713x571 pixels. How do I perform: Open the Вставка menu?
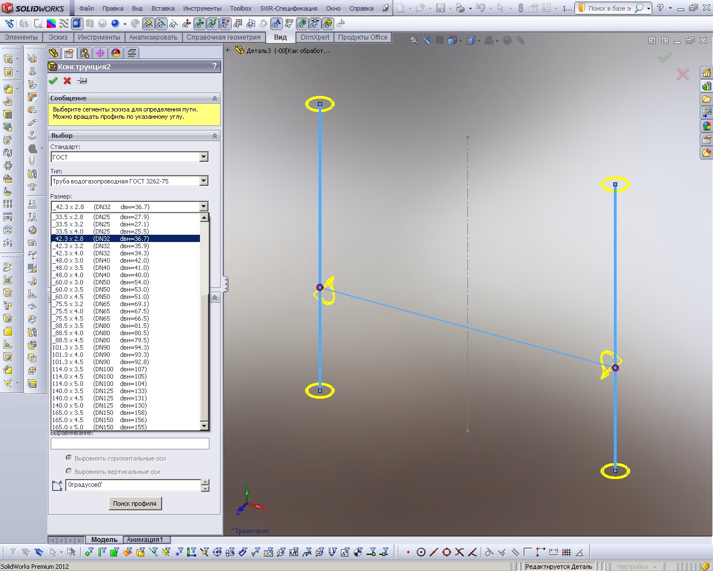(x=163, y=8)
